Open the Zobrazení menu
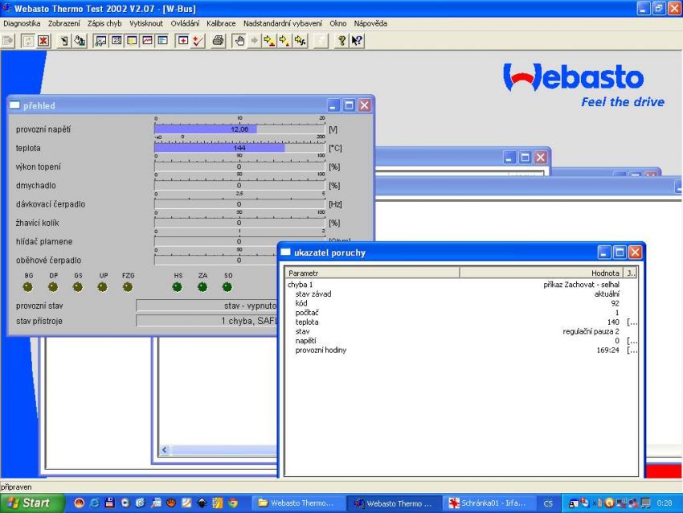The image size is (683, 513). 64,23
